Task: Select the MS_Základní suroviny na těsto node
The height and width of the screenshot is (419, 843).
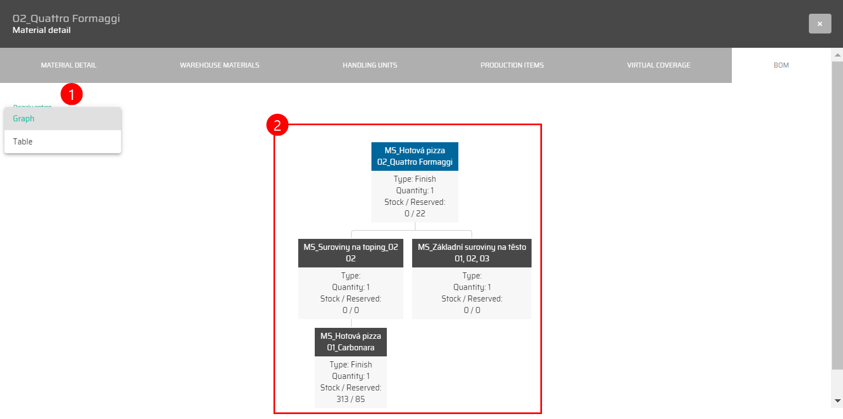Action: tap(472, 253)
